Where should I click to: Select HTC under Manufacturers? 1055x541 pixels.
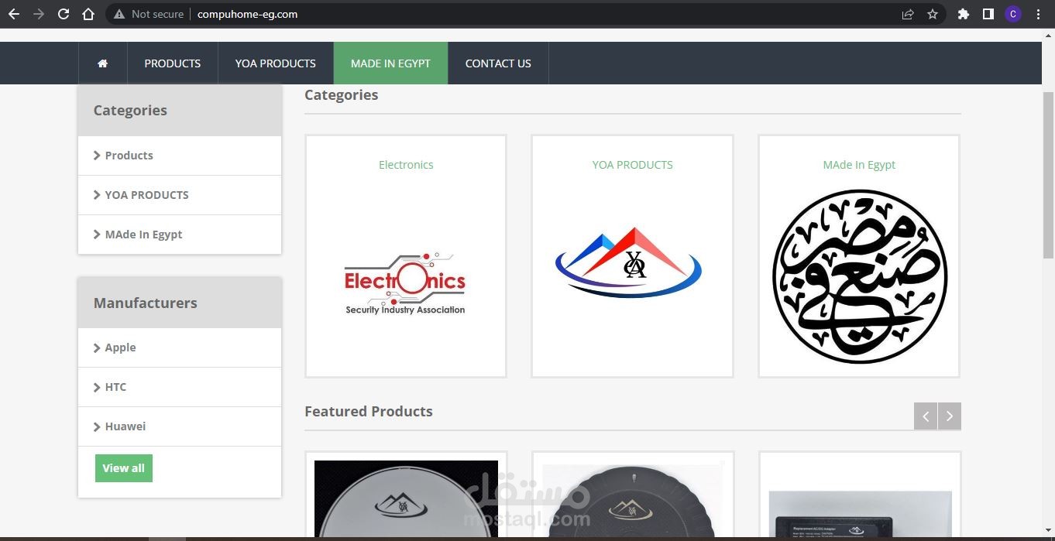pyautogui.click(x=115, y=387)
